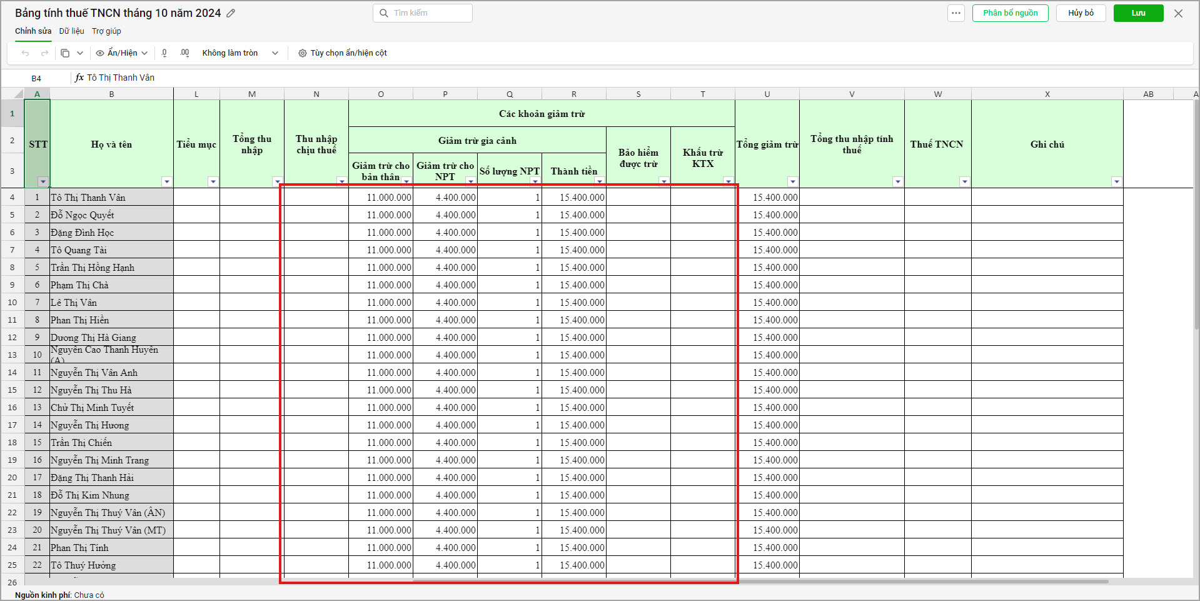
Task: Click the decrease decimal places icon
Action: pyautogui.click(x=164, y=53)
